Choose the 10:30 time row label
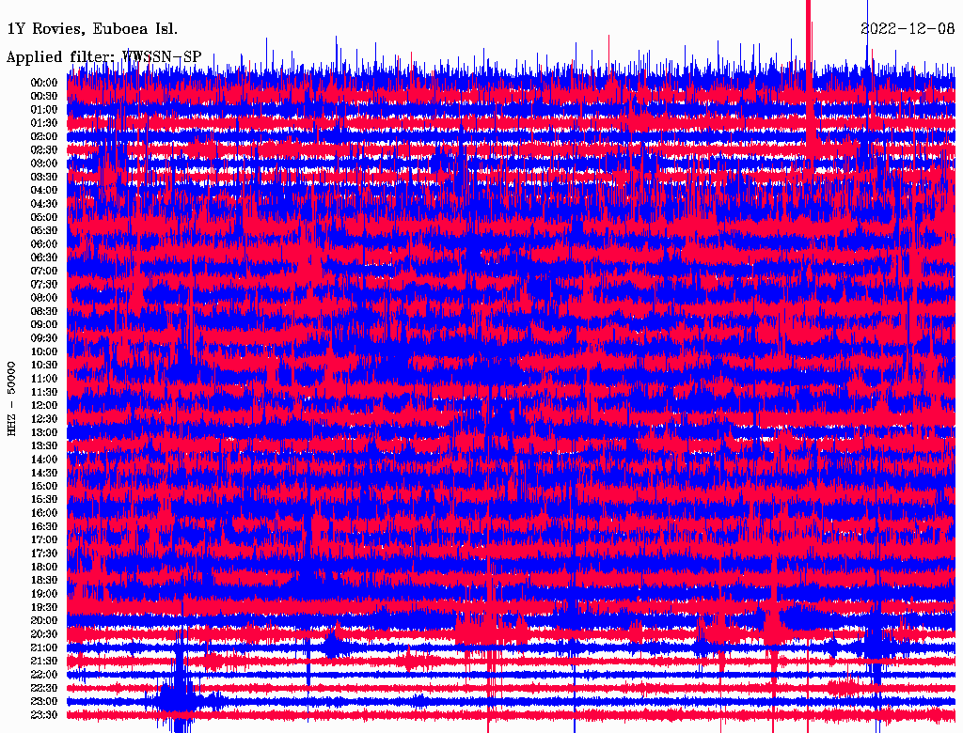The height and width of the screenshot is (733, 963). click(x=44, y=366)
